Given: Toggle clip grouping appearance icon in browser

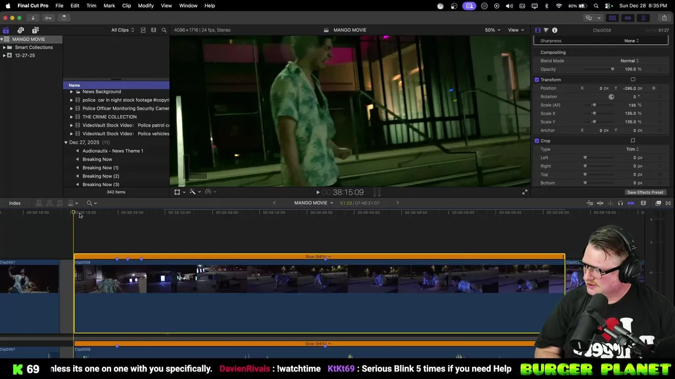Looking at the screenshot, I should [x=143, y=30].
